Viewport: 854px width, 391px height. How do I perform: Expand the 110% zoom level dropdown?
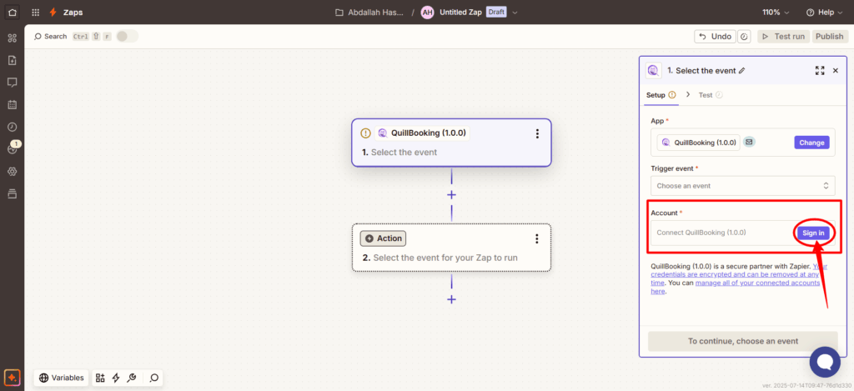tap(775, 13)
